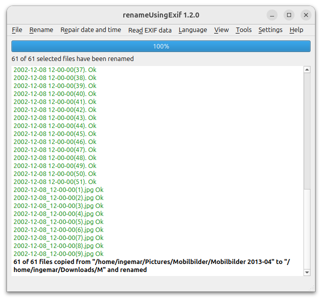Click the window title 'renameUsingExif 1.2.0'
Viewport: 322px width, 300px height.
click(x=161, y=15)
